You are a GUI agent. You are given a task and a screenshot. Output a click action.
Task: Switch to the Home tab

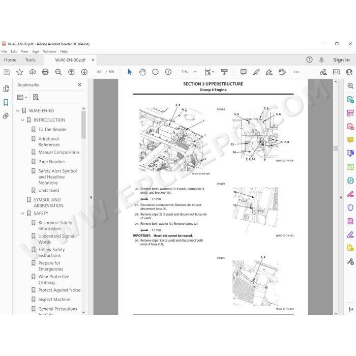pyautogui.click(x=10, y=60)
